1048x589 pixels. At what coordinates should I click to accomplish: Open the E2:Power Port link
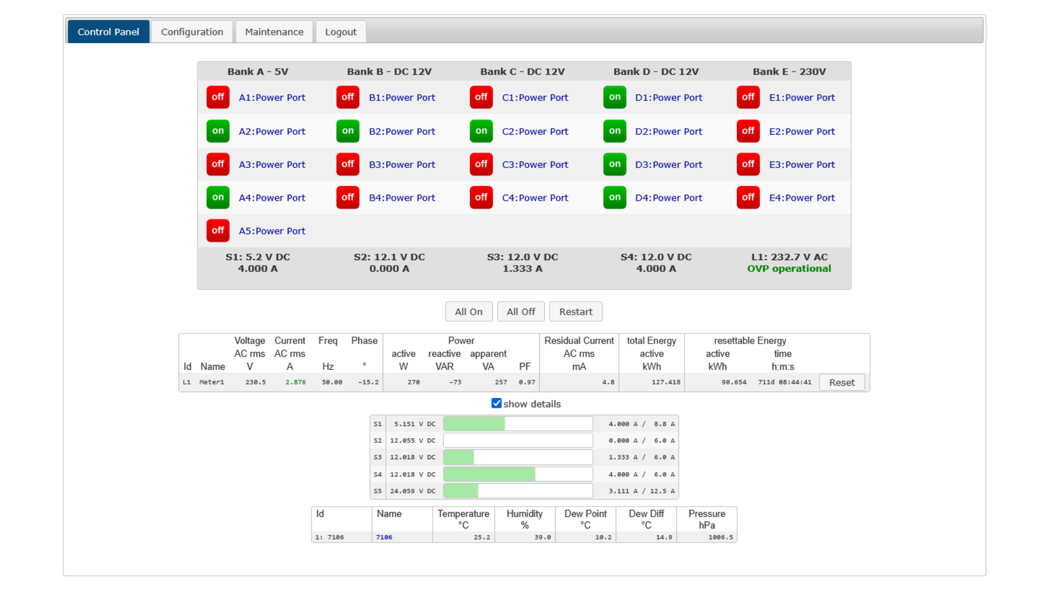point(801,131)
